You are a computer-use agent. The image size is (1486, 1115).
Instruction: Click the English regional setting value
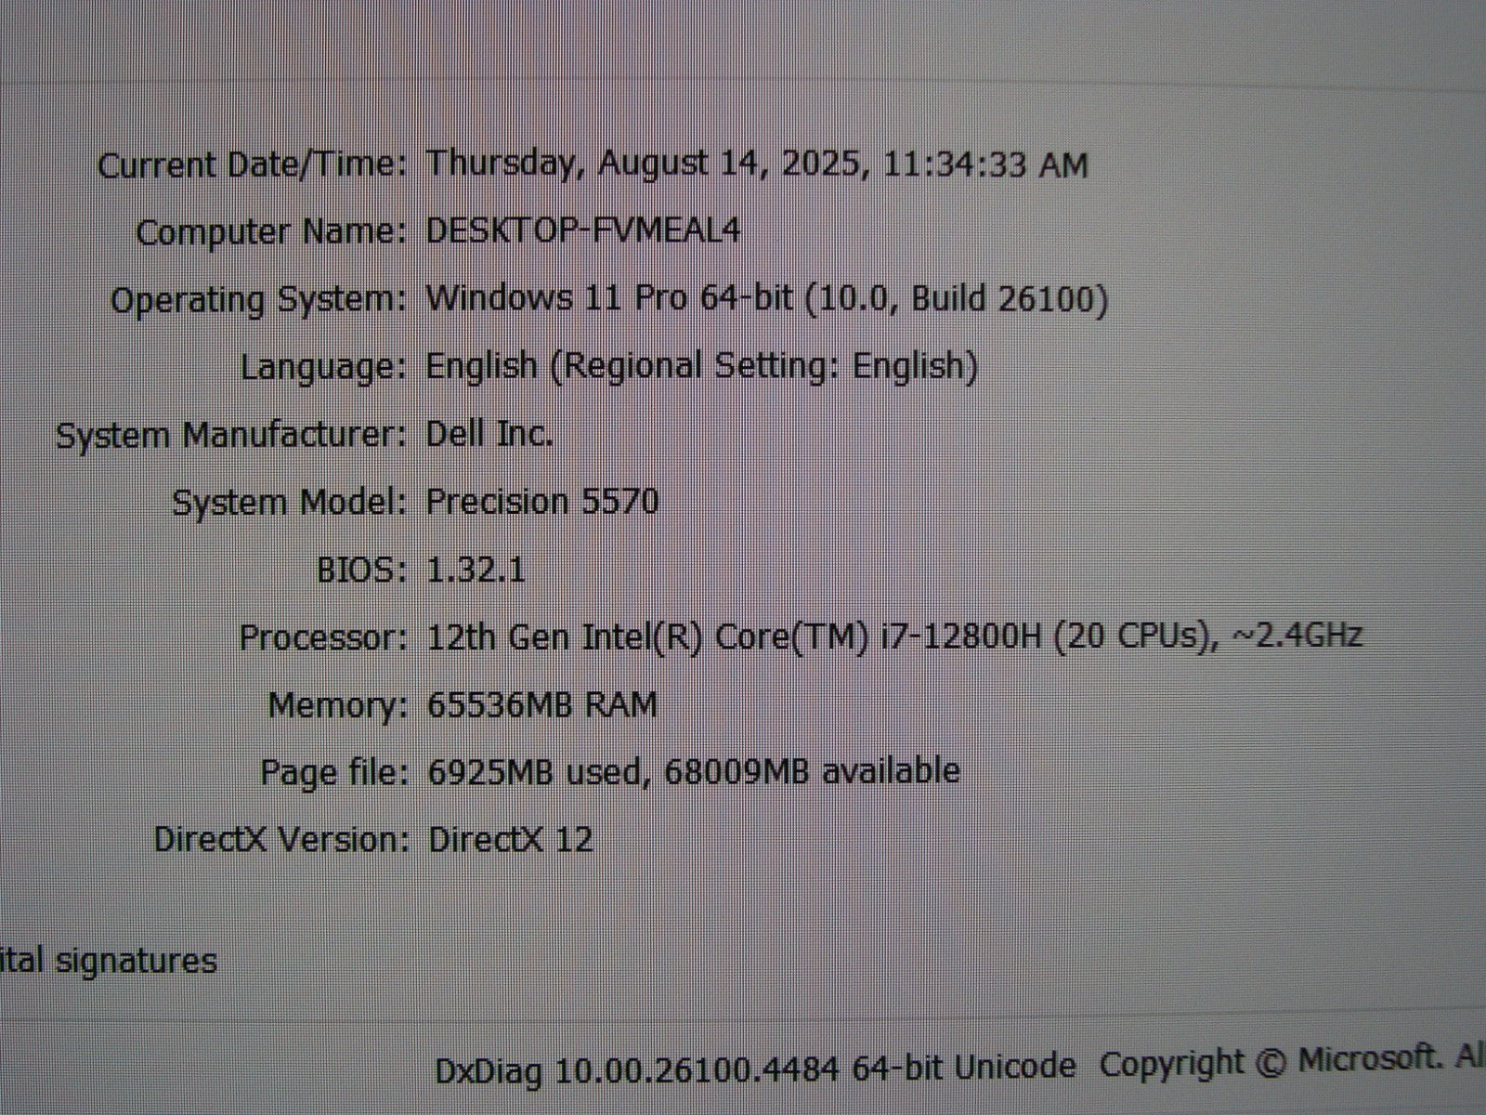click(701, 366)
